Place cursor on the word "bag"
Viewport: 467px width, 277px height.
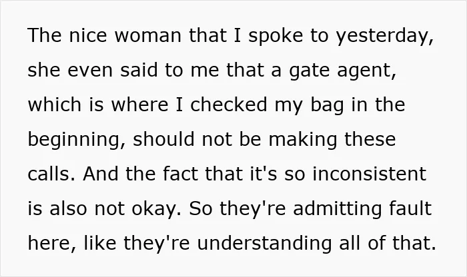[x=328, y=106]
